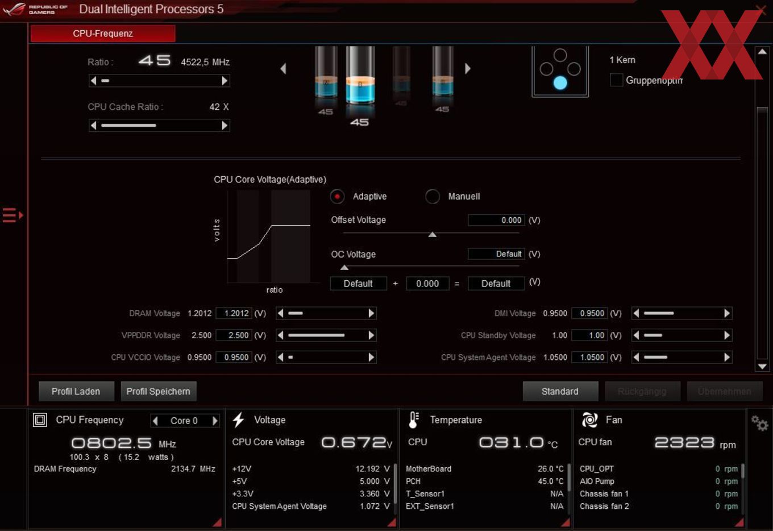Click the Fan spinner icon

click(x=589, y=420)
